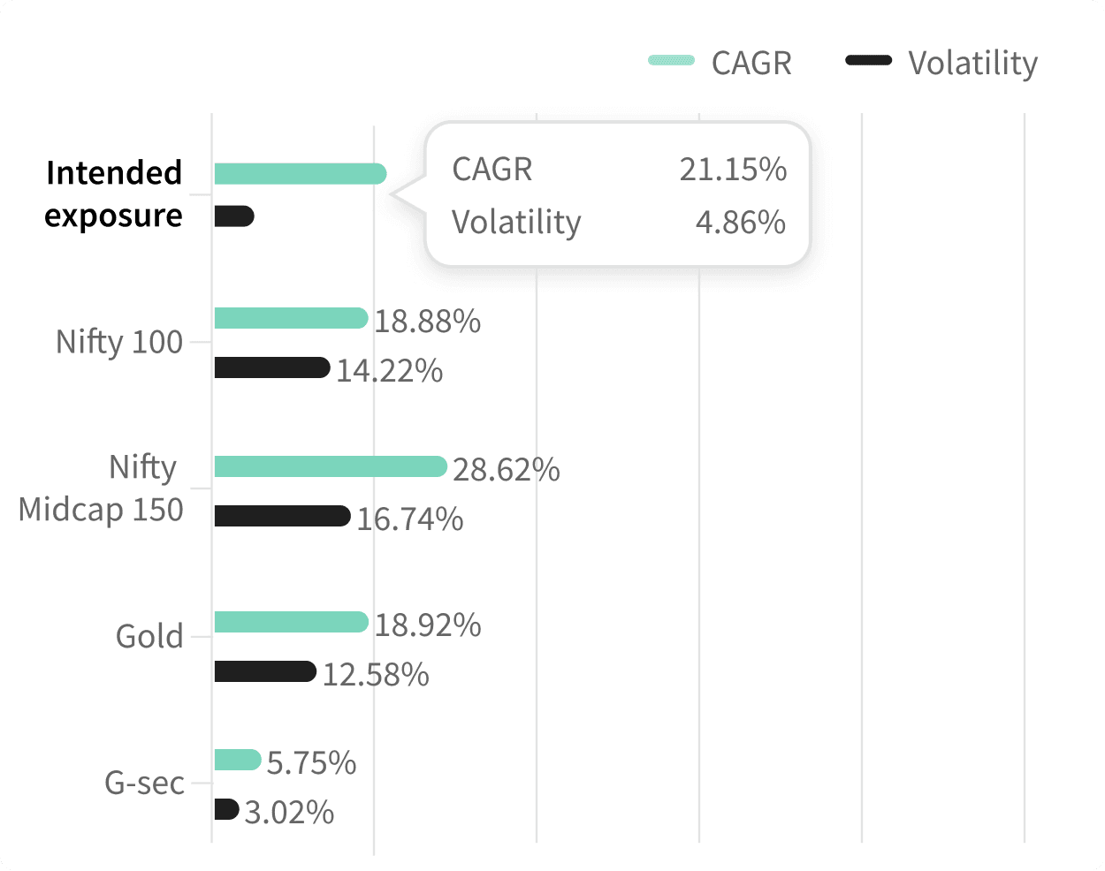
Task: Click the tooltip showing CAGR 21.15%
Action: pyautogui.click(x=617, y=194)
